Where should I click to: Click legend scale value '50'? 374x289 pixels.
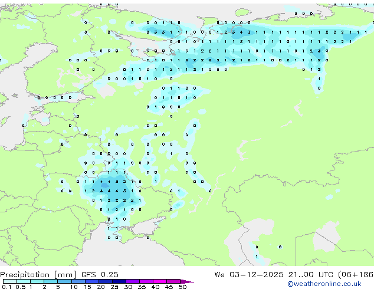coord(182,287)
